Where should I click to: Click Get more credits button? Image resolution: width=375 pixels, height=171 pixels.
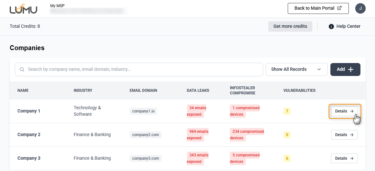[x=290, y=27]
